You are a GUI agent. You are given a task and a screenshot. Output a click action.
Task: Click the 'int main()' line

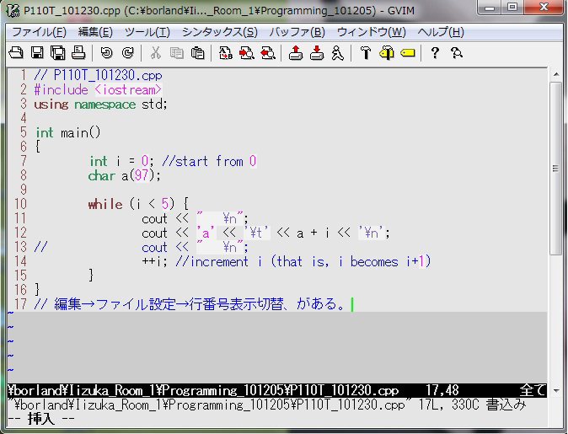pyautogui.click(x=67, y=133)
